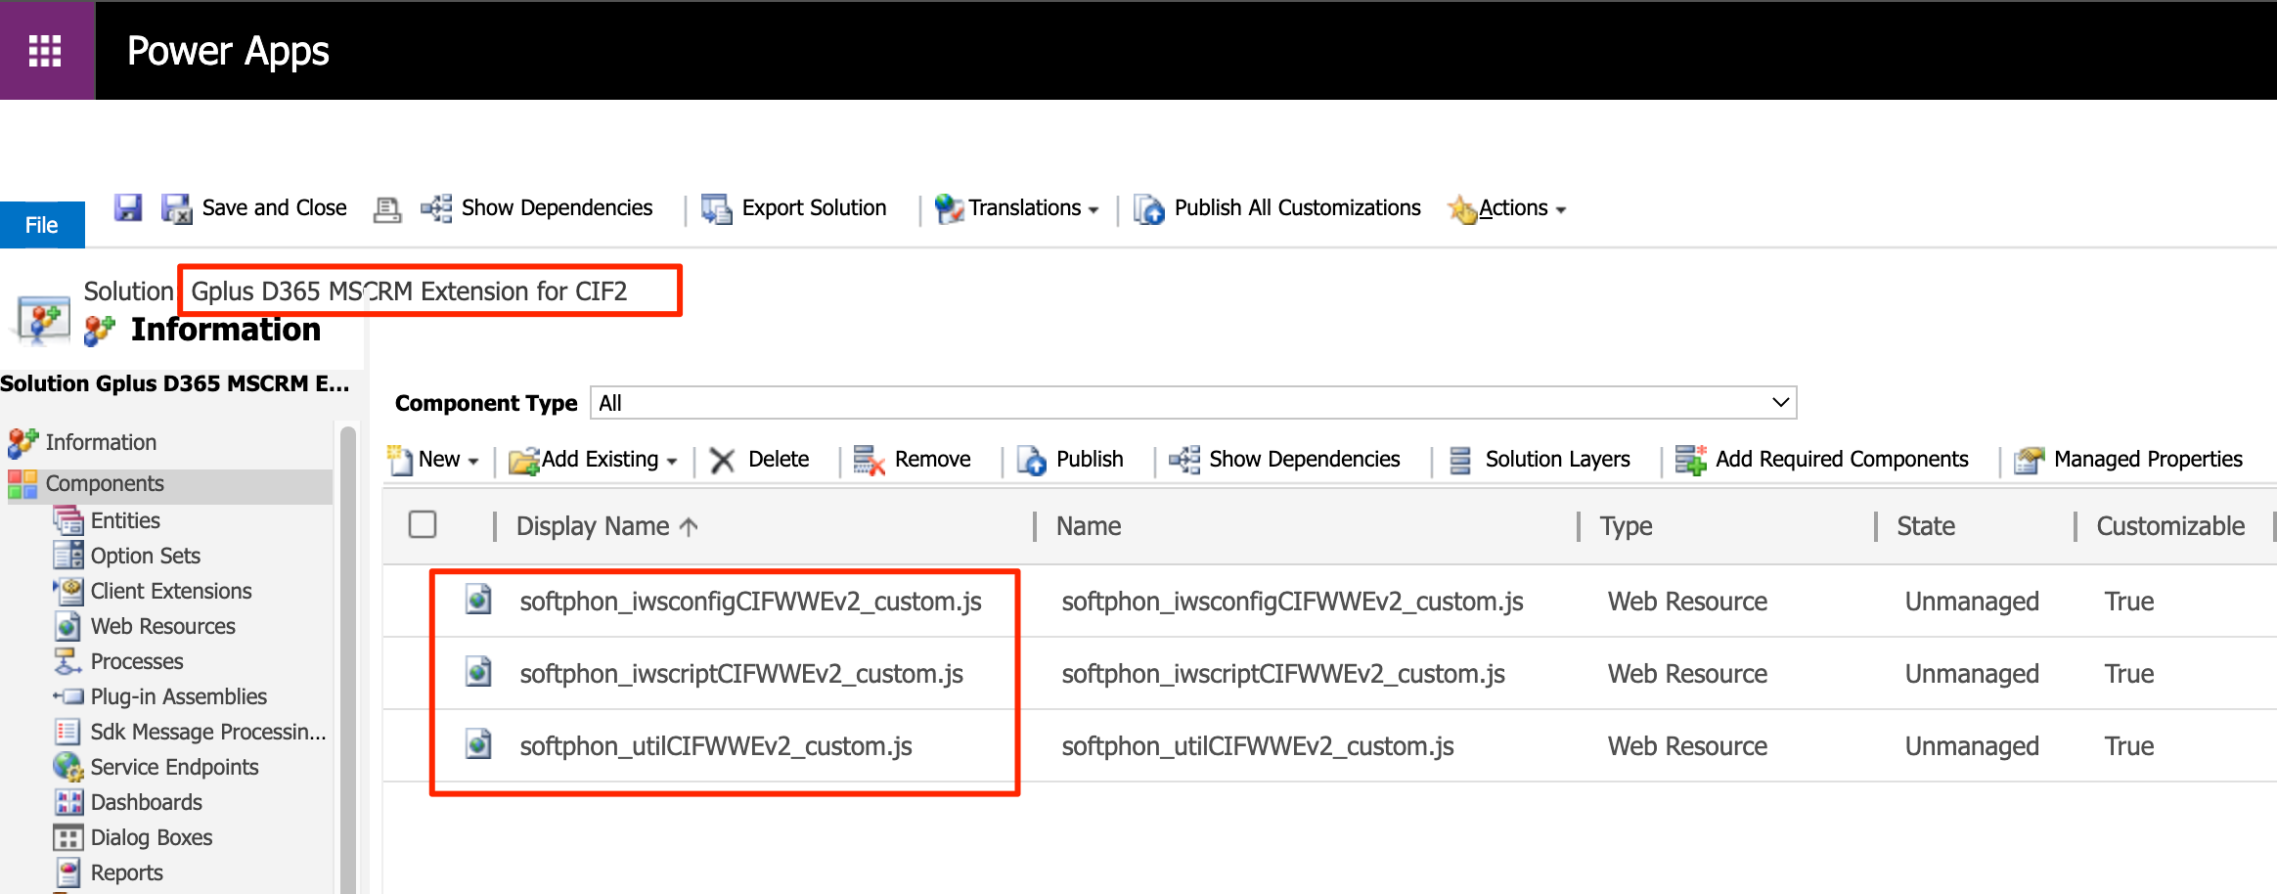Open Processes in the tree

coord(137,661)
